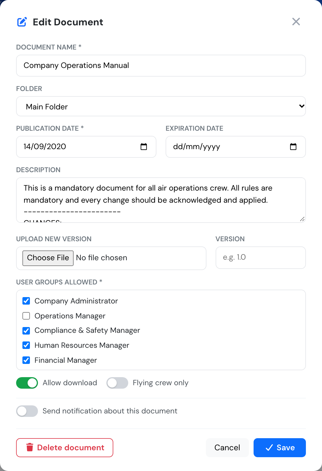This screenshot has height=471, width=322.
Task: Click the expiration date dd/mm/yyyy field
Action: tap(236, 147)
